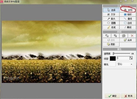Select the 圆圈 ellipse tool
This screenshot has width=137, height=99.
coord(111,23)
